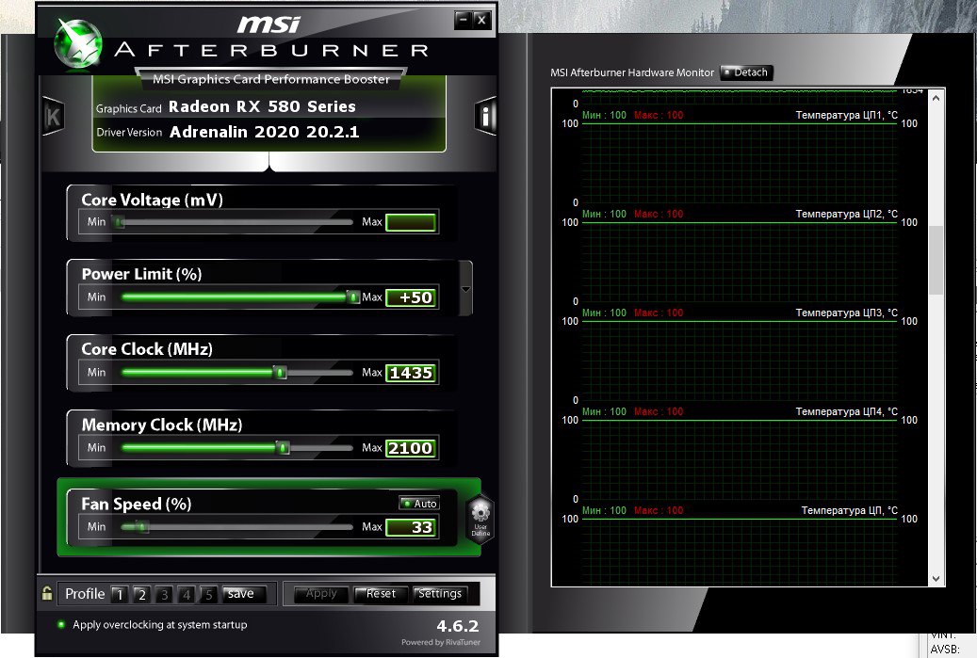Click the Powered by RivaTuner text
This screenshot has width=977, height=658.
pyautogui.click(x=441, y=642)
